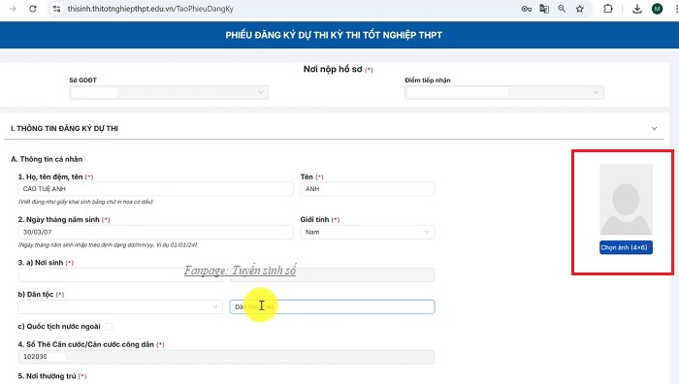The height and width of the screenshot is (384, 679).
Task: Click the Dân tộc khác text field
Action: click(x=332, y=306)
